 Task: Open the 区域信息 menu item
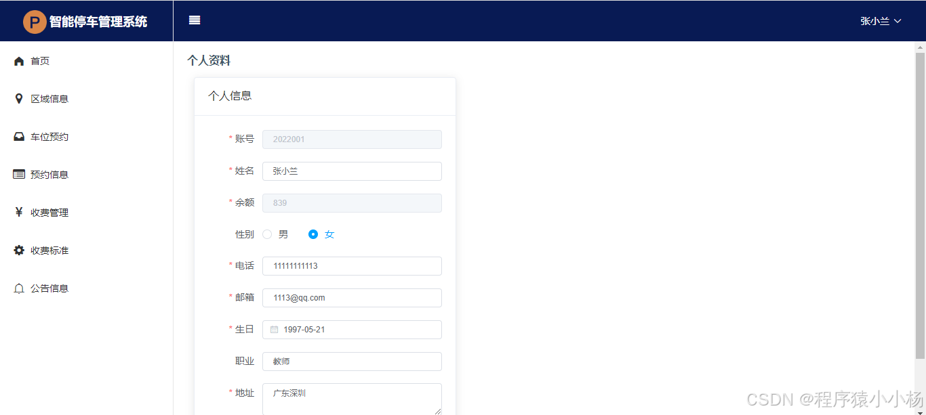tap(86, 99)
